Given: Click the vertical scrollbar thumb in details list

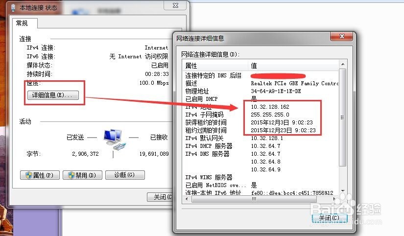Looking at the screenshot, I should [x=343, y=118].
